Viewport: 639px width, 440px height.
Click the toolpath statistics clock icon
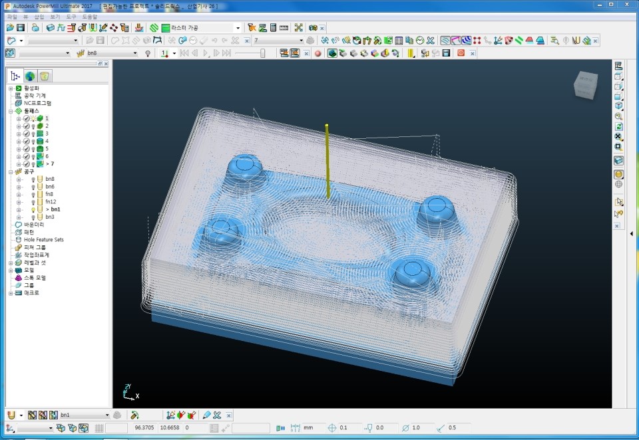point(420,41)
